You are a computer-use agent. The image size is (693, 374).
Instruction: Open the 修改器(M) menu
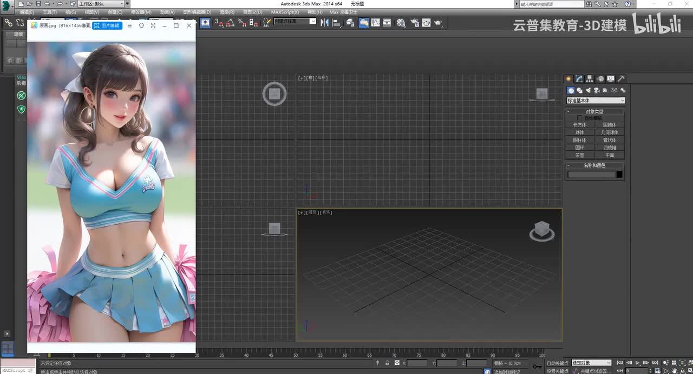pos(141,12)
